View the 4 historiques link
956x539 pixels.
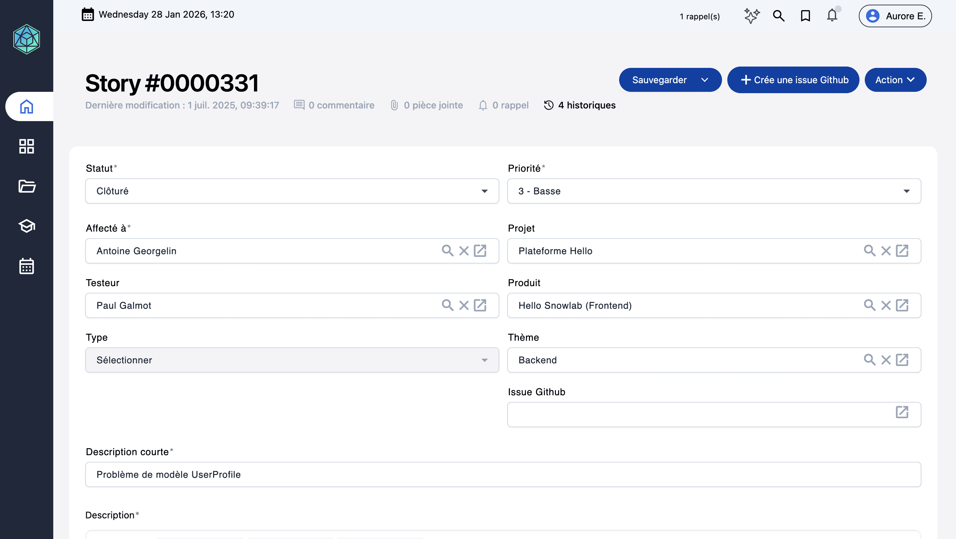pos(580,105)
